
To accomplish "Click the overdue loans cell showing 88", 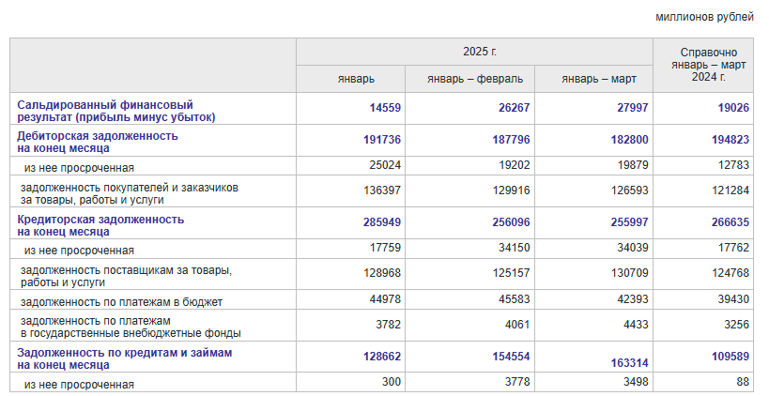I will (x=741, y=384).
